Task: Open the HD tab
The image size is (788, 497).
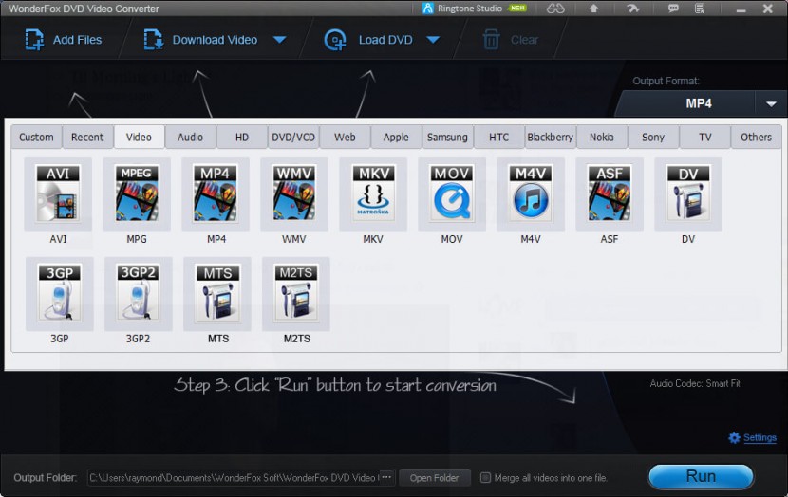Action: click(x=242, y=137)
